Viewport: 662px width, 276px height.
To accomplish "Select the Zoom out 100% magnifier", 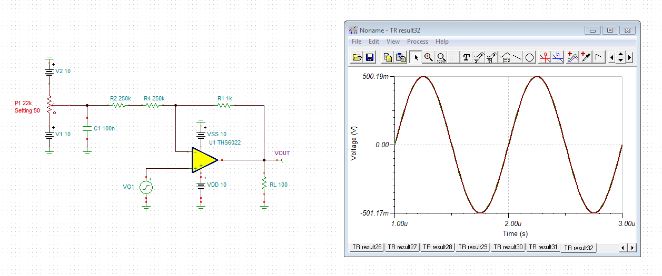I will coord(441,57).
